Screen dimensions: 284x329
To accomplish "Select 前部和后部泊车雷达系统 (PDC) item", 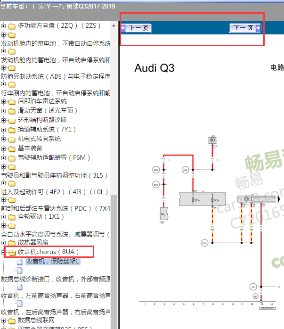I will pyautogui.click(x=55, y=208).
